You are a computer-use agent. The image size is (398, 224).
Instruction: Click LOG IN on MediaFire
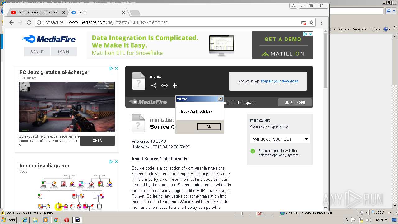(63, 52)
